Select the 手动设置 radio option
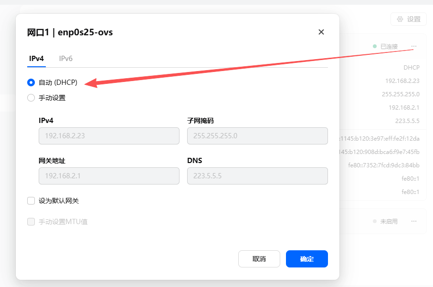The height and width of the screenshot is (287, 433). pyautogui.click(x=31, y=98)
